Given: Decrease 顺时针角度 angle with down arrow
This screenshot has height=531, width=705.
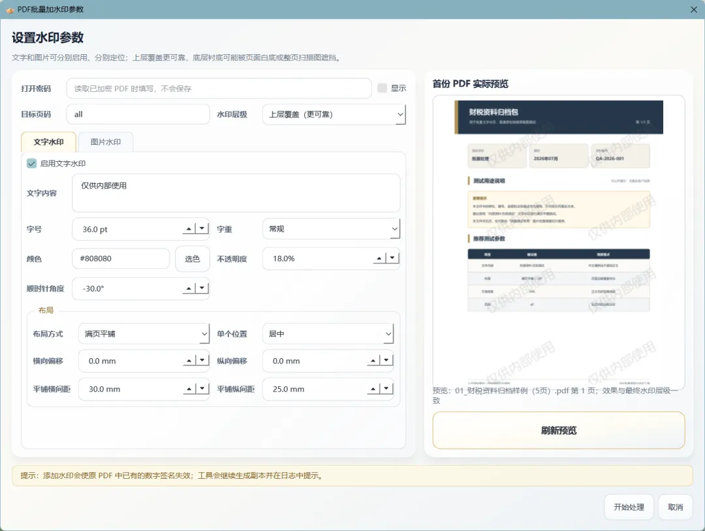Looking at the screenshot, I should pos(202,288).
